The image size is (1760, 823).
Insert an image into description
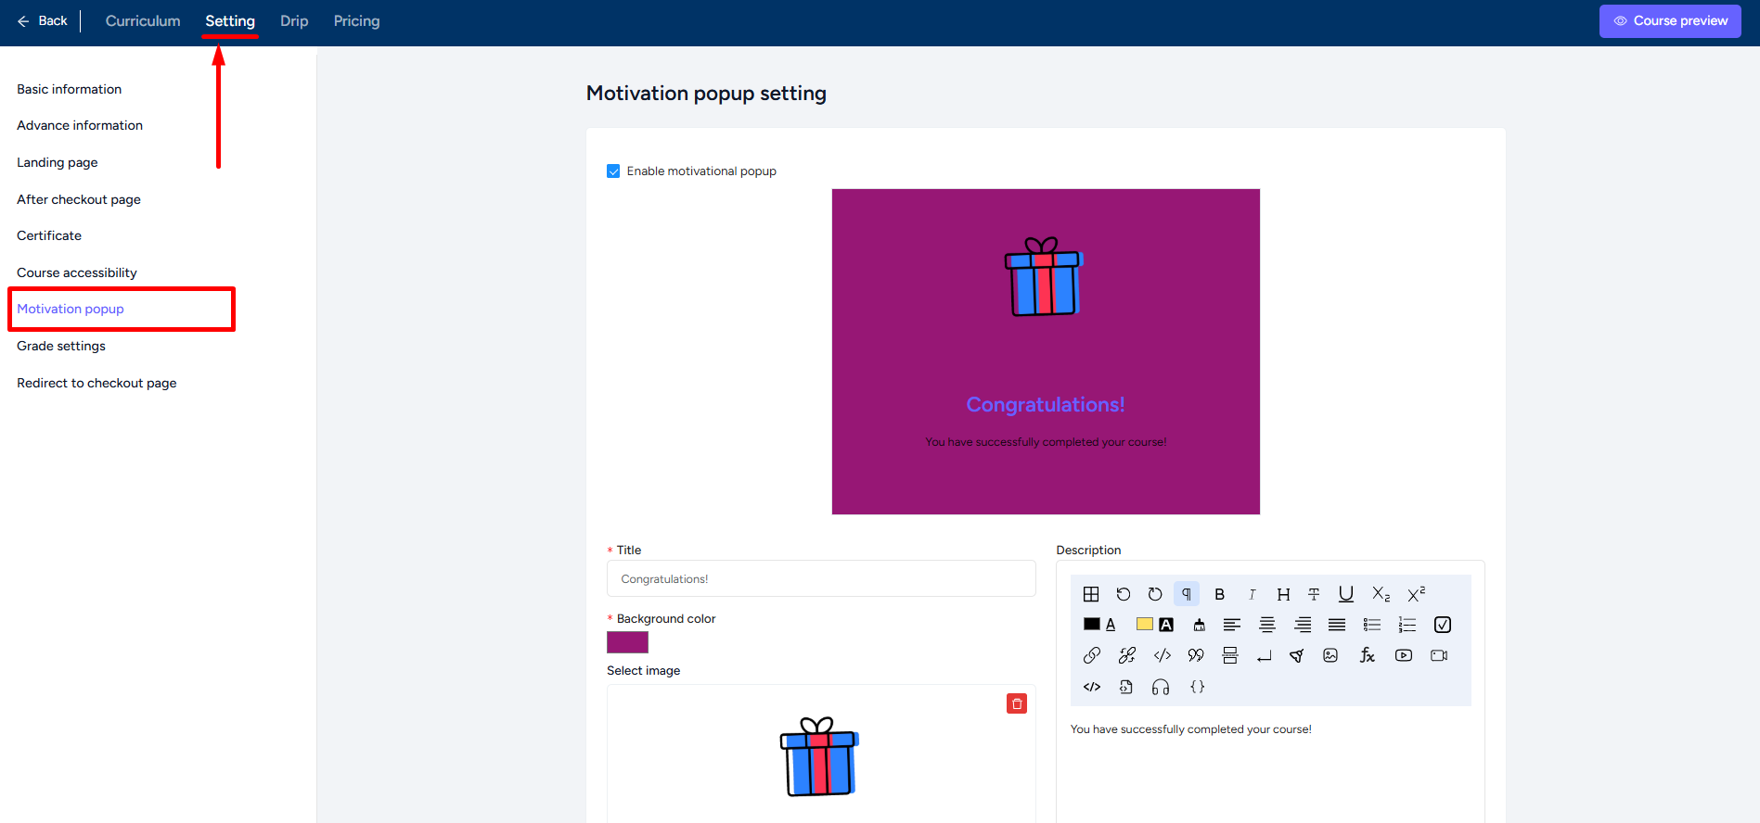point(1330,655)
